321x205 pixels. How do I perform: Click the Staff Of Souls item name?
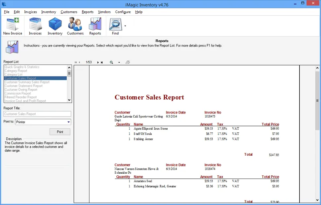tap(143, 134)
